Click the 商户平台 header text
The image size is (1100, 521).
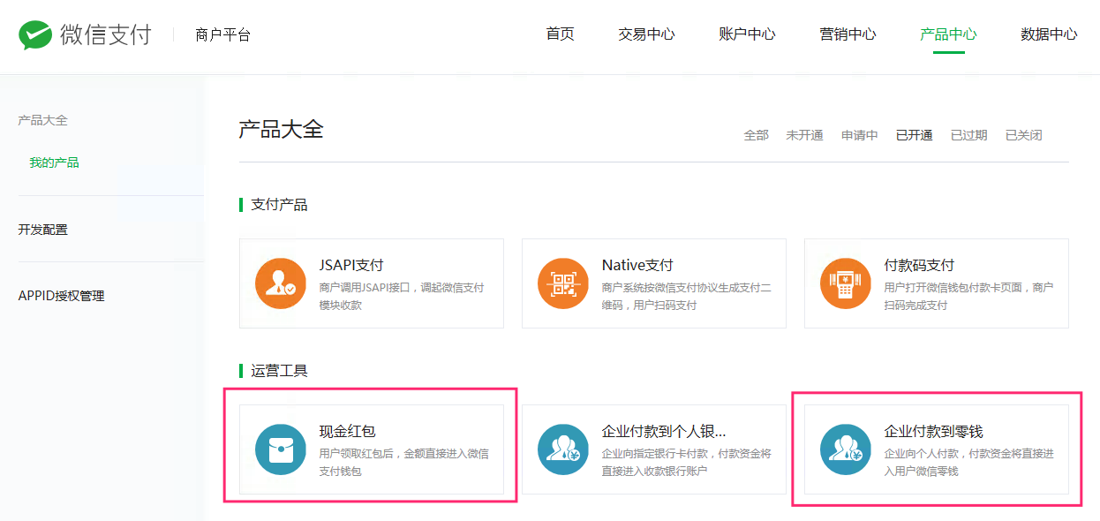pyautogui.click(x=223, y=35)
